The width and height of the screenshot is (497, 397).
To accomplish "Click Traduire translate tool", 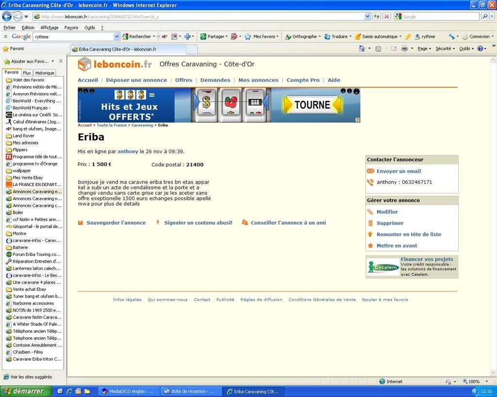I will (x=337, y=37).
